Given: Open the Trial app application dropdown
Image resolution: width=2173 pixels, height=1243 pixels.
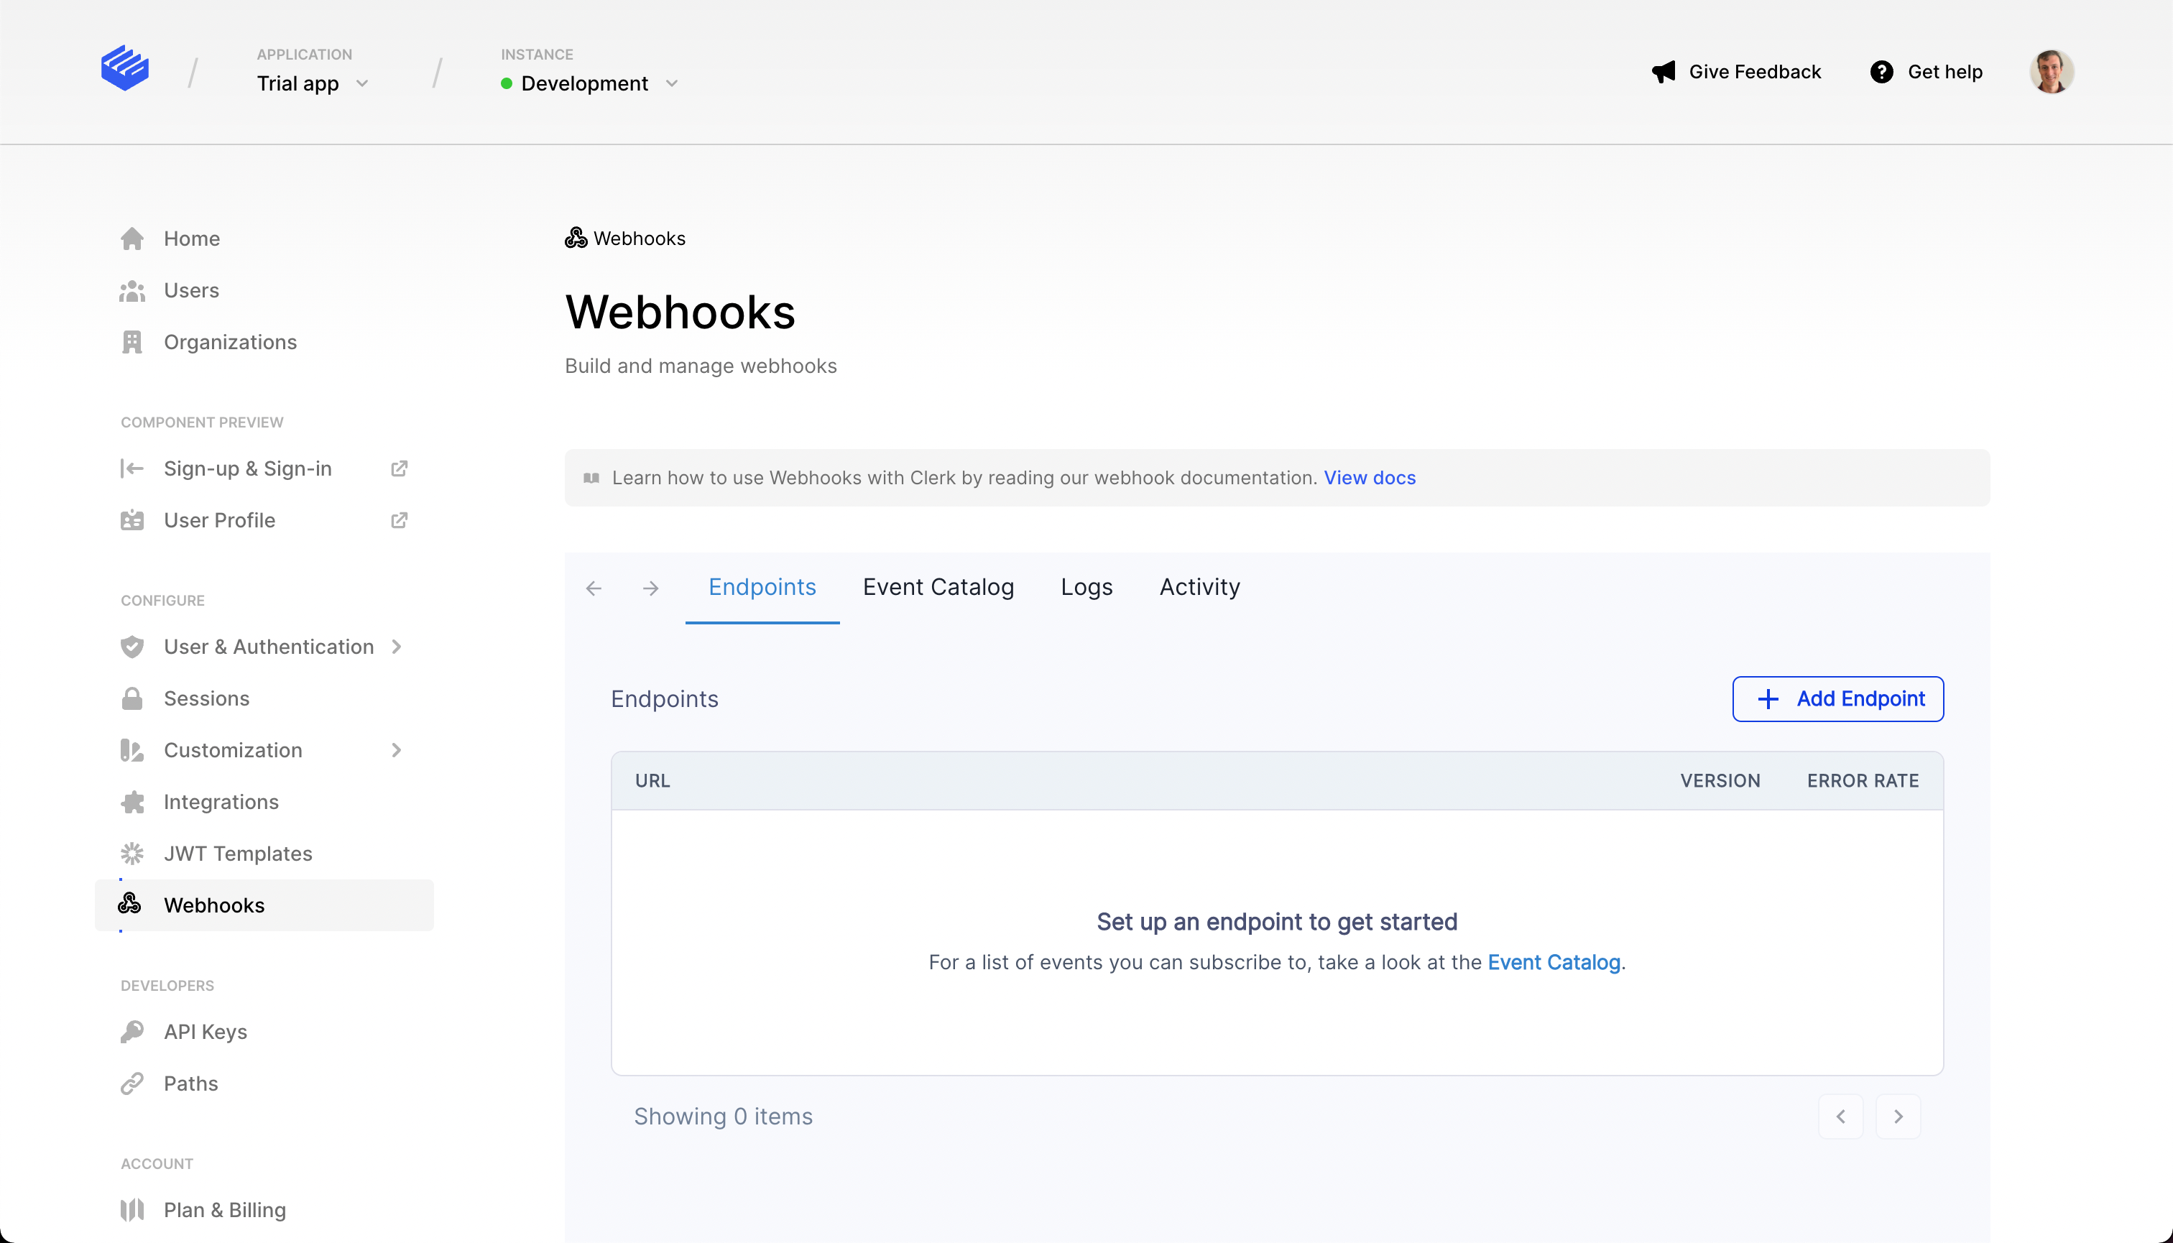Looking at the screenshot, I should (x=313, y=83).
